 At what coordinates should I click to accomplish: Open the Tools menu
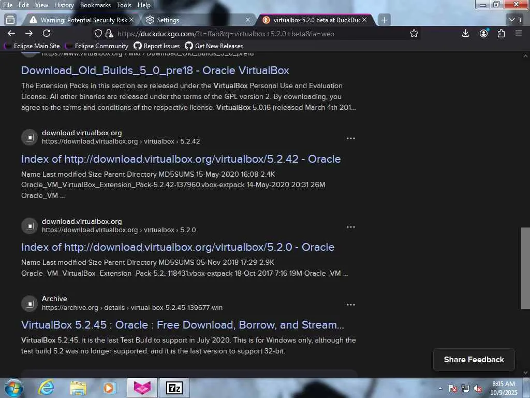(124, 5)
